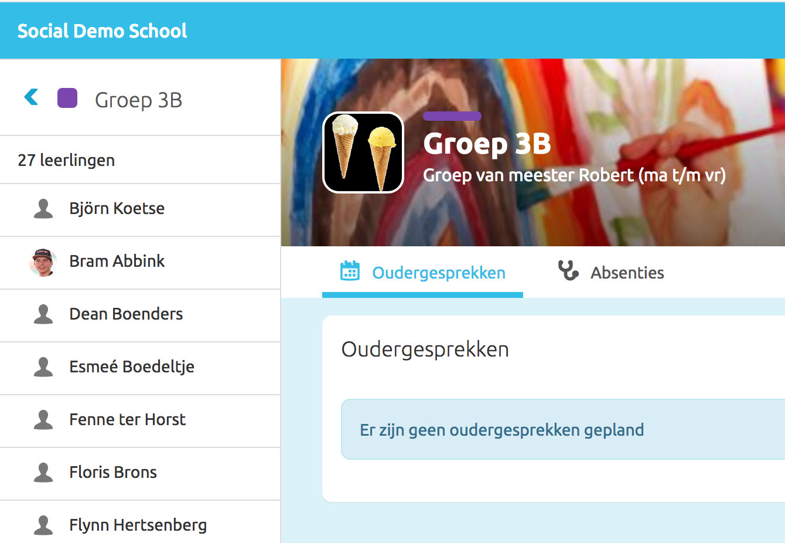Click Flynn Hertsenberg's avatar icon
Viewport: 785px width, 543px height.
[43, 525]
